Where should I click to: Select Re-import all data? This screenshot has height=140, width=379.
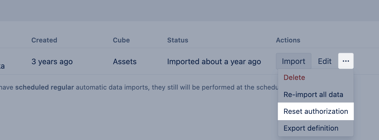coord(313,95)
